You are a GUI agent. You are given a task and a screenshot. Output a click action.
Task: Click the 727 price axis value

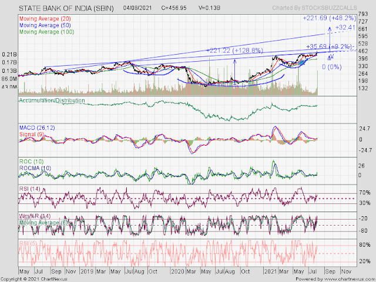pyautogui.click(x=362, y=22)
